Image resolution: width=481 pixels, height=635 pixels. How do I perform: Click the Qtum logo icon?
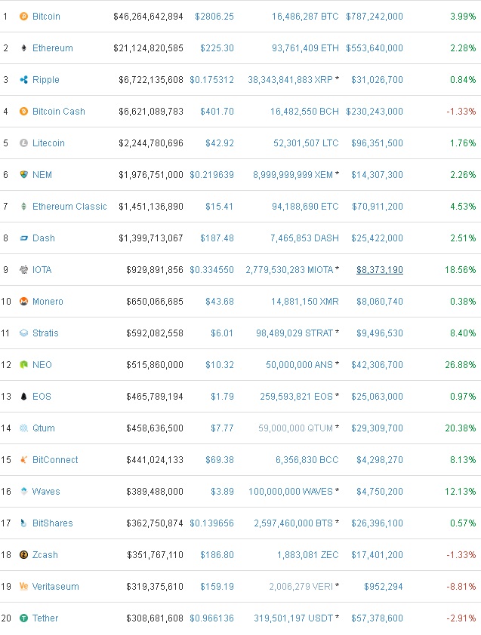[x=23, y=428]
